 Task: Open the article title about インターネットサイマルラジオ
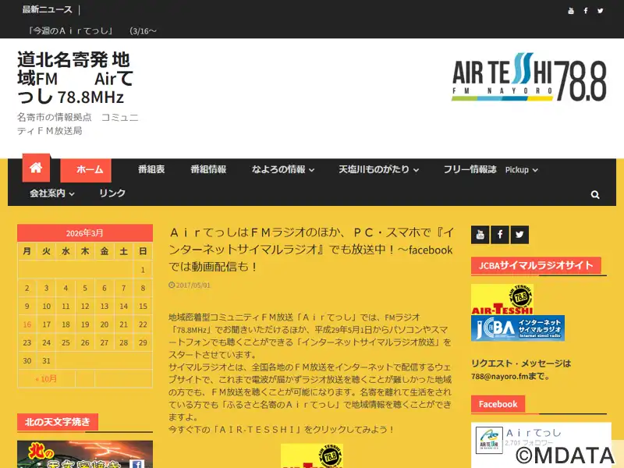pyautogui.click(x=310, y=250)
